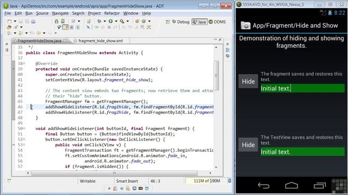Close the FragmentHideShow.java tab
Image resolution: width=348 pixels, height=195 pixels.
pyautogui.click(x=65, y=41)
